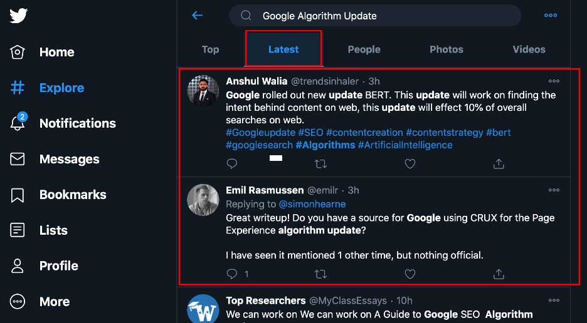Open the 10h timestamp on Top Researchers' tweet
The image size is (587, 323).
pos(405,300)
